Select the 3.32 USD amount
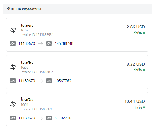The image size is (152, 128). tap(136, 64)
